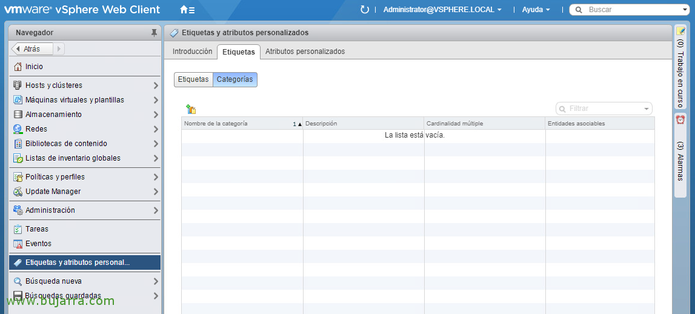
Task: Open the Filtrar dropdown arrow
Action: coord(647,109)
